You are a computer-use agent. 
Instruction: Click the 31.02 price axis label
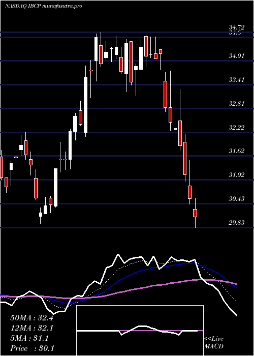pyautogui.click(x=236, y=174)
